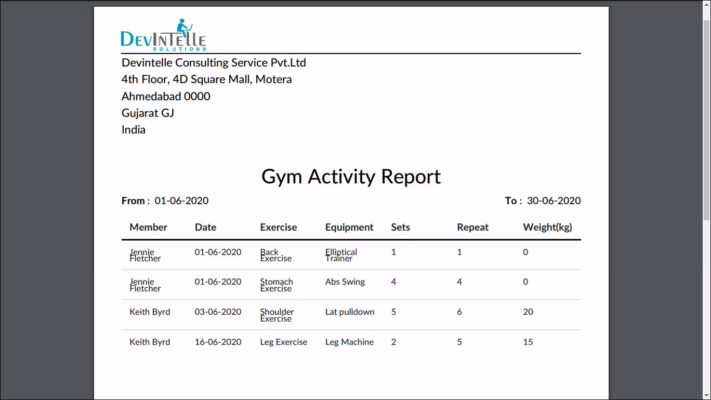Click the Equipment column header
The width and height of the screenshot is (711, 400).
coord(349,227)
